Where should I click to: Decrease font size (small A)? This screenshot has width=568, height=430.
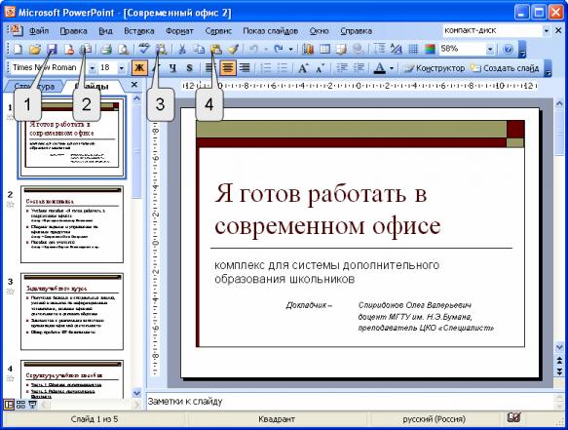point(320,68)
